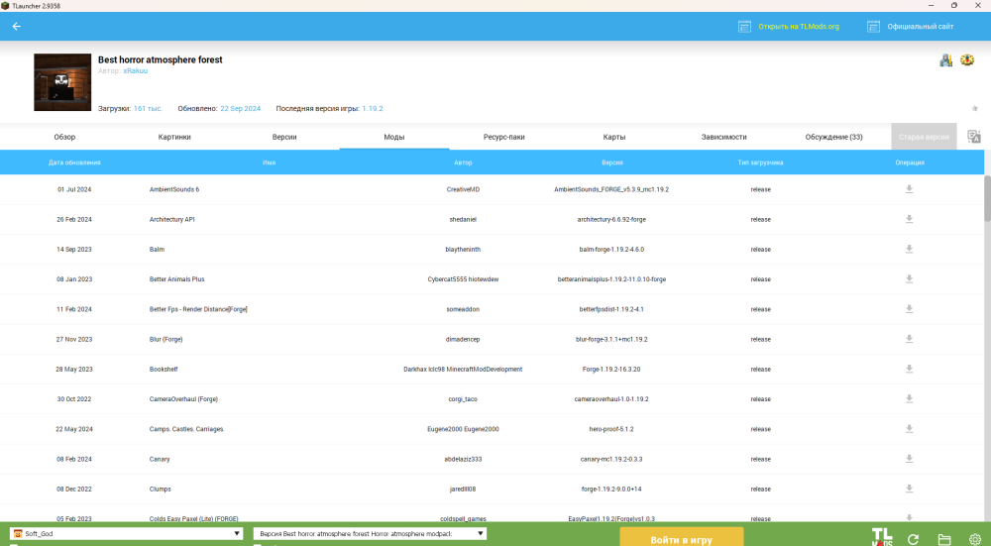Open author xRakuu profile link
991x546 pixels.
135,70
